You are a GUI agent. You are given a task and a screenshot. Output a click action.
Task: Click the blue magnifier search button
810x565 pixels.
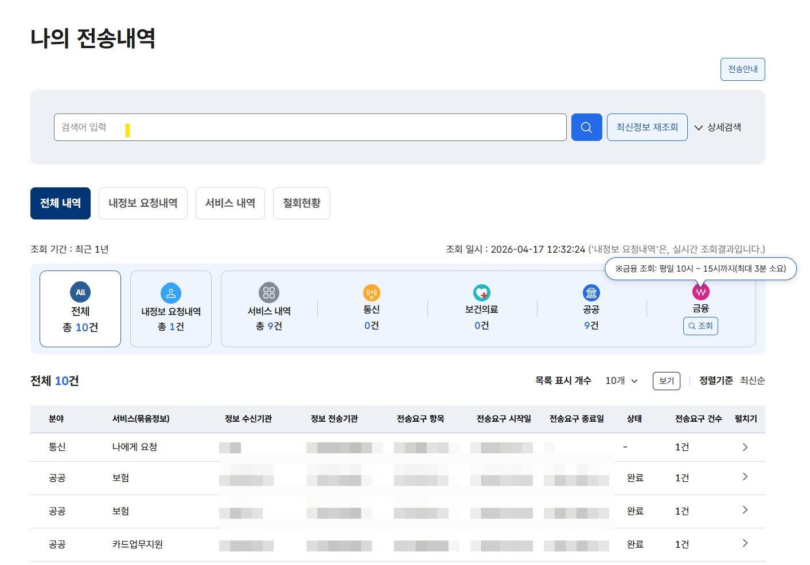586,127
